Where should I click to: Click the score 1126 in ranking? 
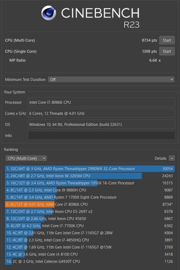[169, 261]
